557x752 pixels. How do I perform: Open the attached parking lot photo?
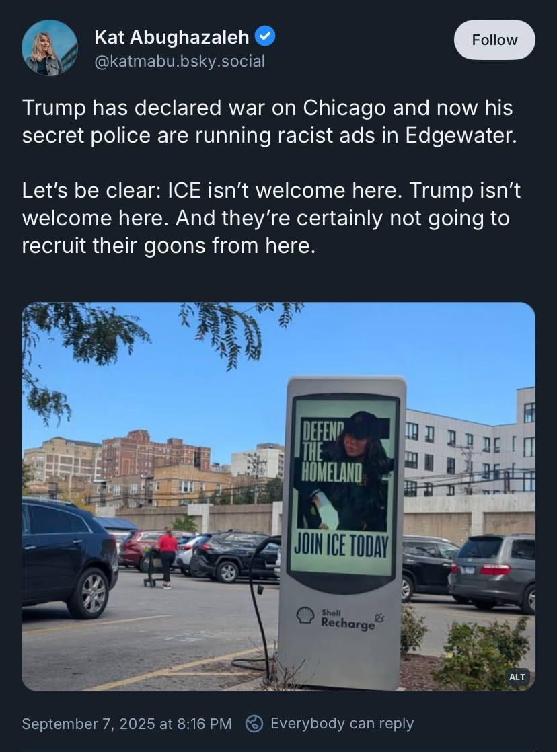pyautogui.click(x=278, y=496)
